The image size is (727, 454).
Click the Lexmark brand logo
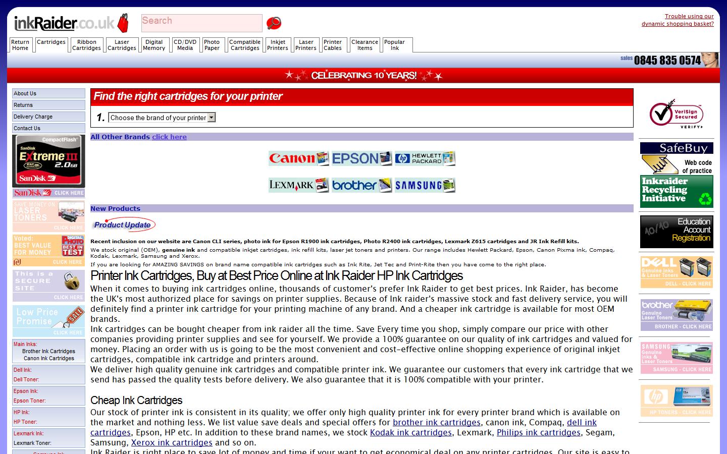298,185
